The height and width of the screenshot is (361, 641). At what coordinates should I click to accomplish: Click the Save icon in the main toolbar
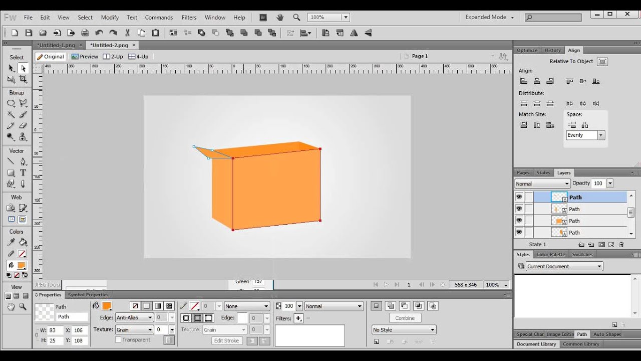tap(29, 33)
